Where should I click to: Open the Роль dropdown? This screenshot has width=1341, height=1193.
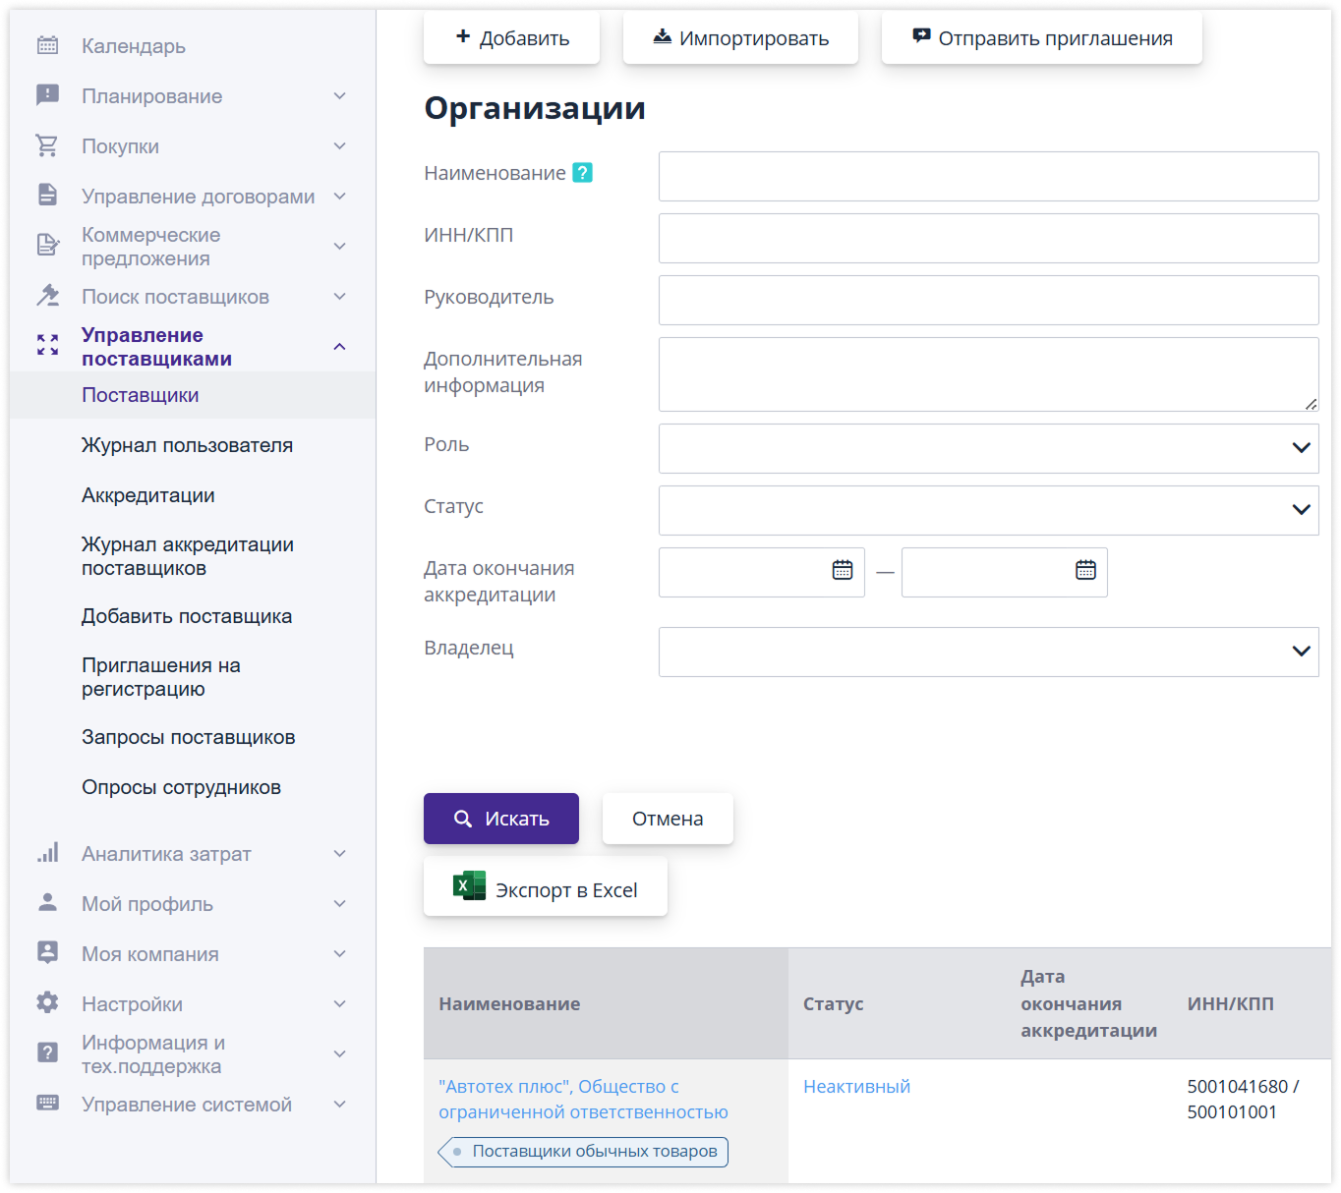987,448
